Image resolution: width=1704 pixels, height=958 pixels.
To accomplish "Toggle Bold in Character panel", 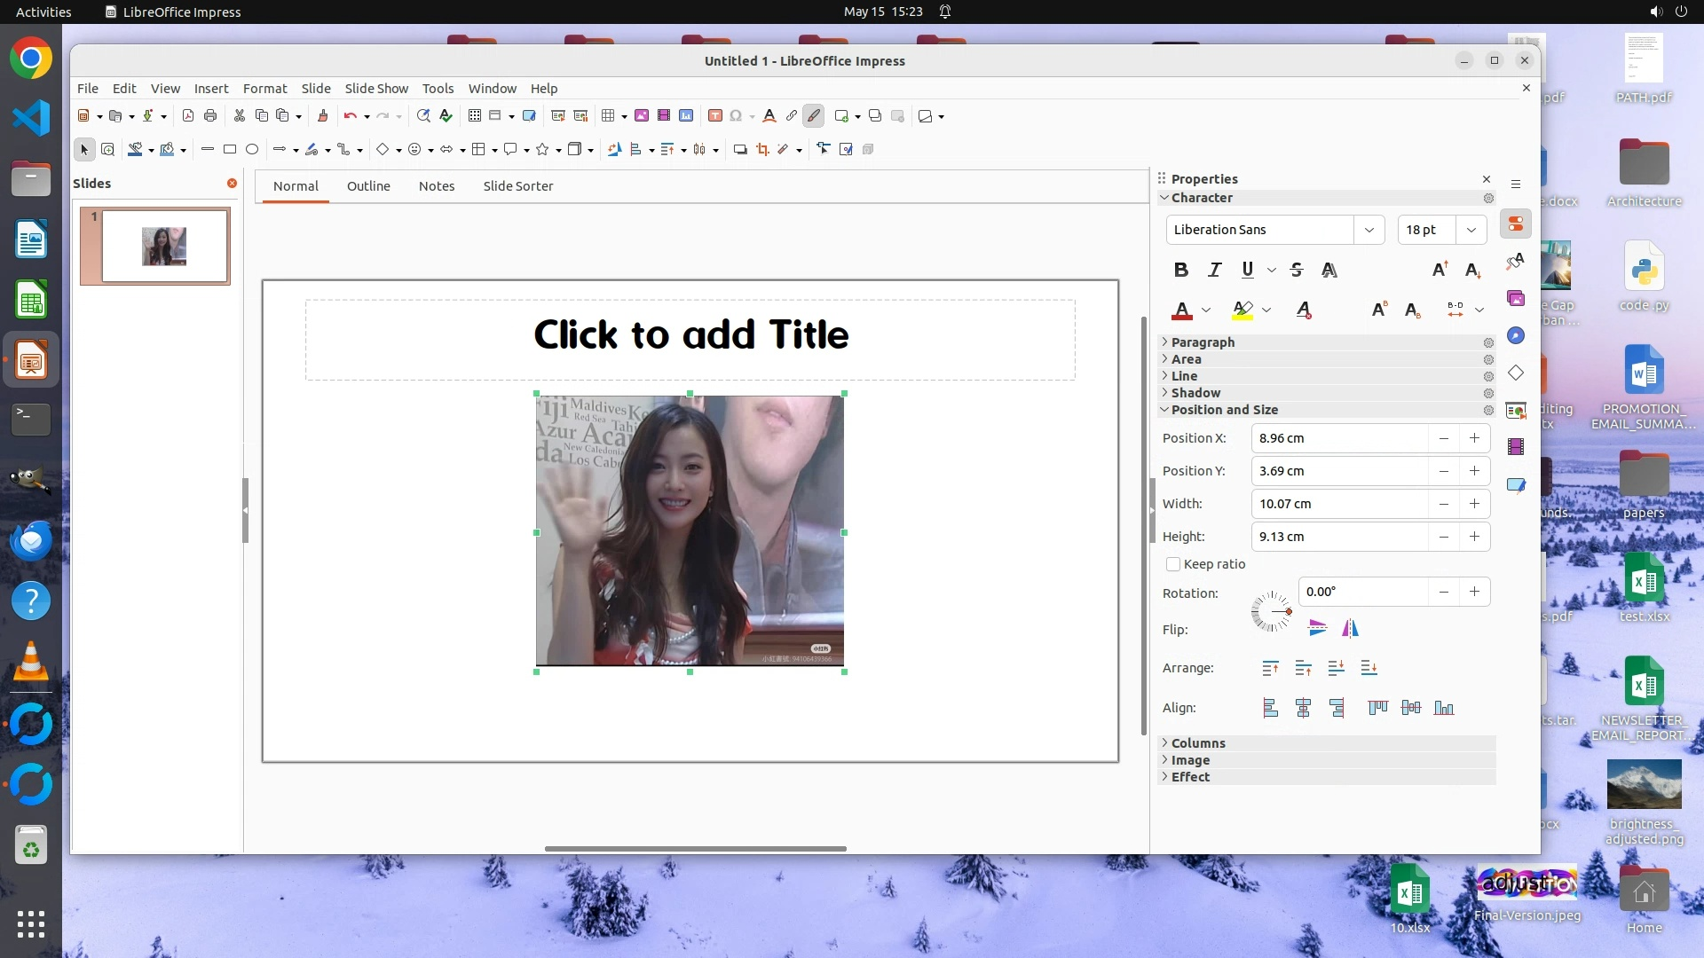I will pyautogui.click(x=1180, y=270).
